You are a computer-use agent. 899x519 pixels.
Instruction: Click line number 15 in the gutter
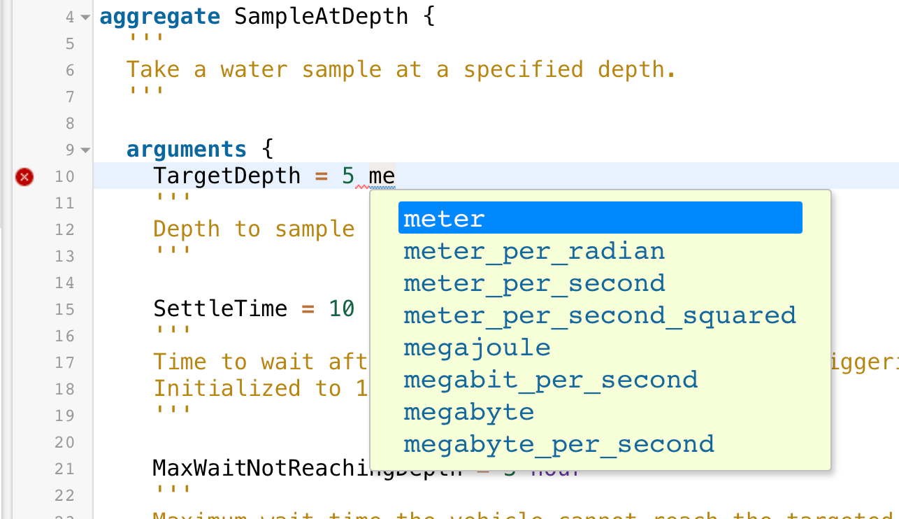coord(64,309)
